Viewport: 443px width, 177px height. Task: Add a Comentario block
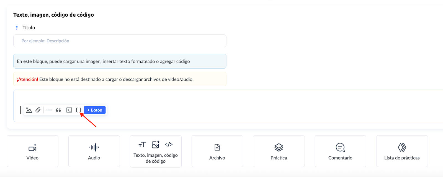click(340, 151)
